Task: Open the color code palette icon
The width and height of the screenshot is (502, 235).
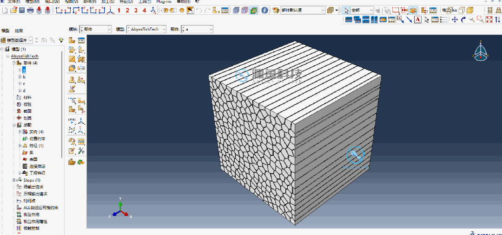Action: (276, 10)
